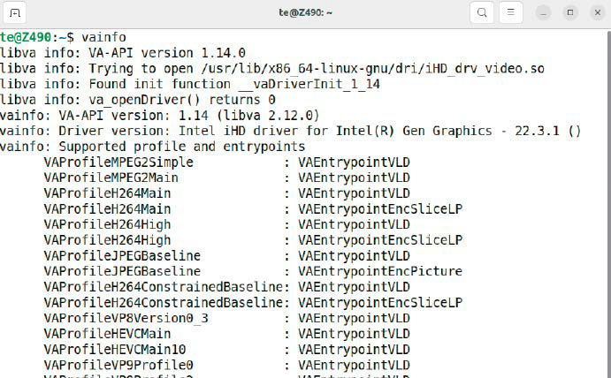Image resolution: width=611 pixels, height=378 pixels.
Task: Click the vainfo command text
Action: tap(103, 37)
